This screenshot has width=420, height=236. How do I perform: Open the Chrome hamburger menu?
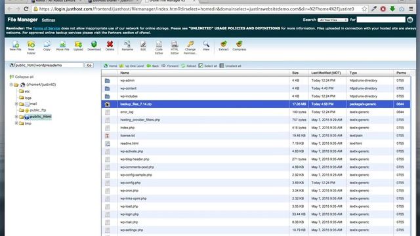pos(411,9)
